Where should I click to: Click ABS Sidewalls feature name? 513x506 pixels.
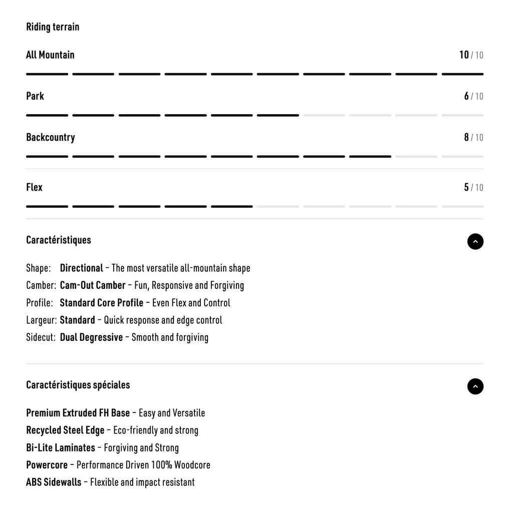coord(54,482)
